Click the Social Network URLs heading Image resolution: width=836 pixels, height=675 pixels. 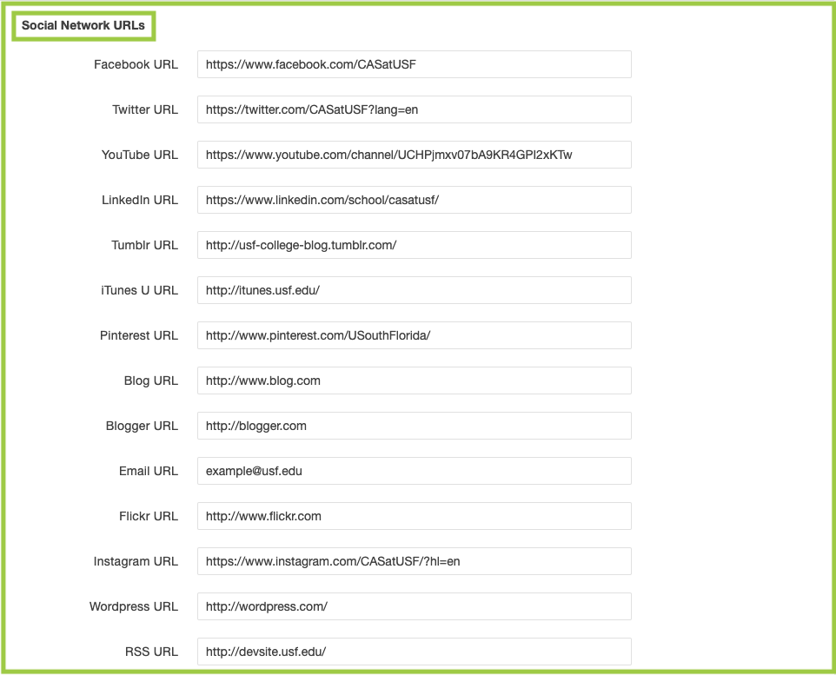83,25
